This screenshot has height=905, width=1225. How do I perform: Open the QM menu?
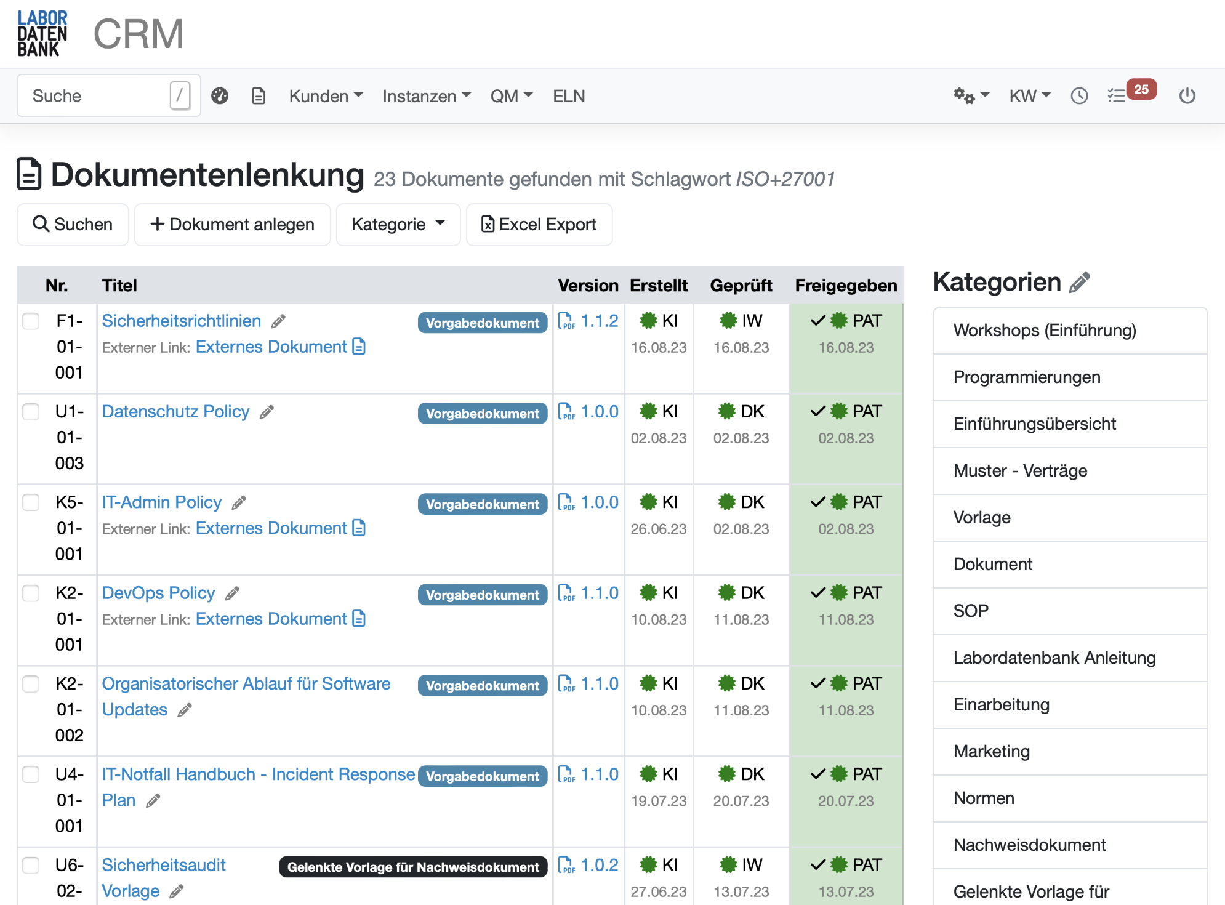(510, 95)
